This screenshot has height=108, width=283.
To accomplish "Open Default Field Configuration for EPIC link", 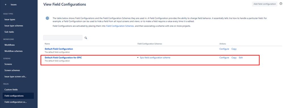I will (x=63, y=58).
